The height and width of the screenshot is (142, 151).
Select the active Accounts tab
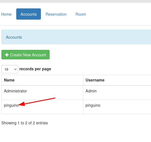tap(29, 14)
